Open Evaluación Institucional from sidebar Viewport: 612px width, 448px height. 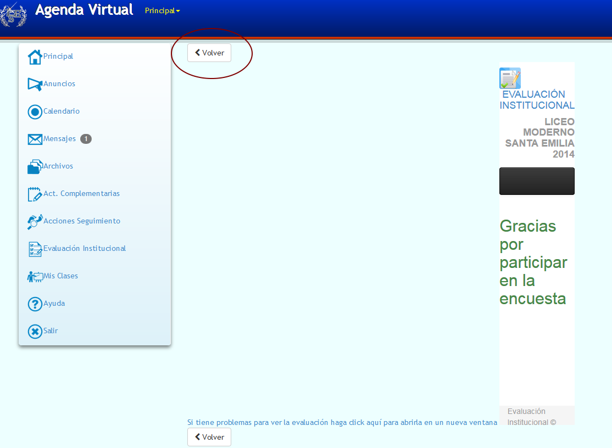85,248
